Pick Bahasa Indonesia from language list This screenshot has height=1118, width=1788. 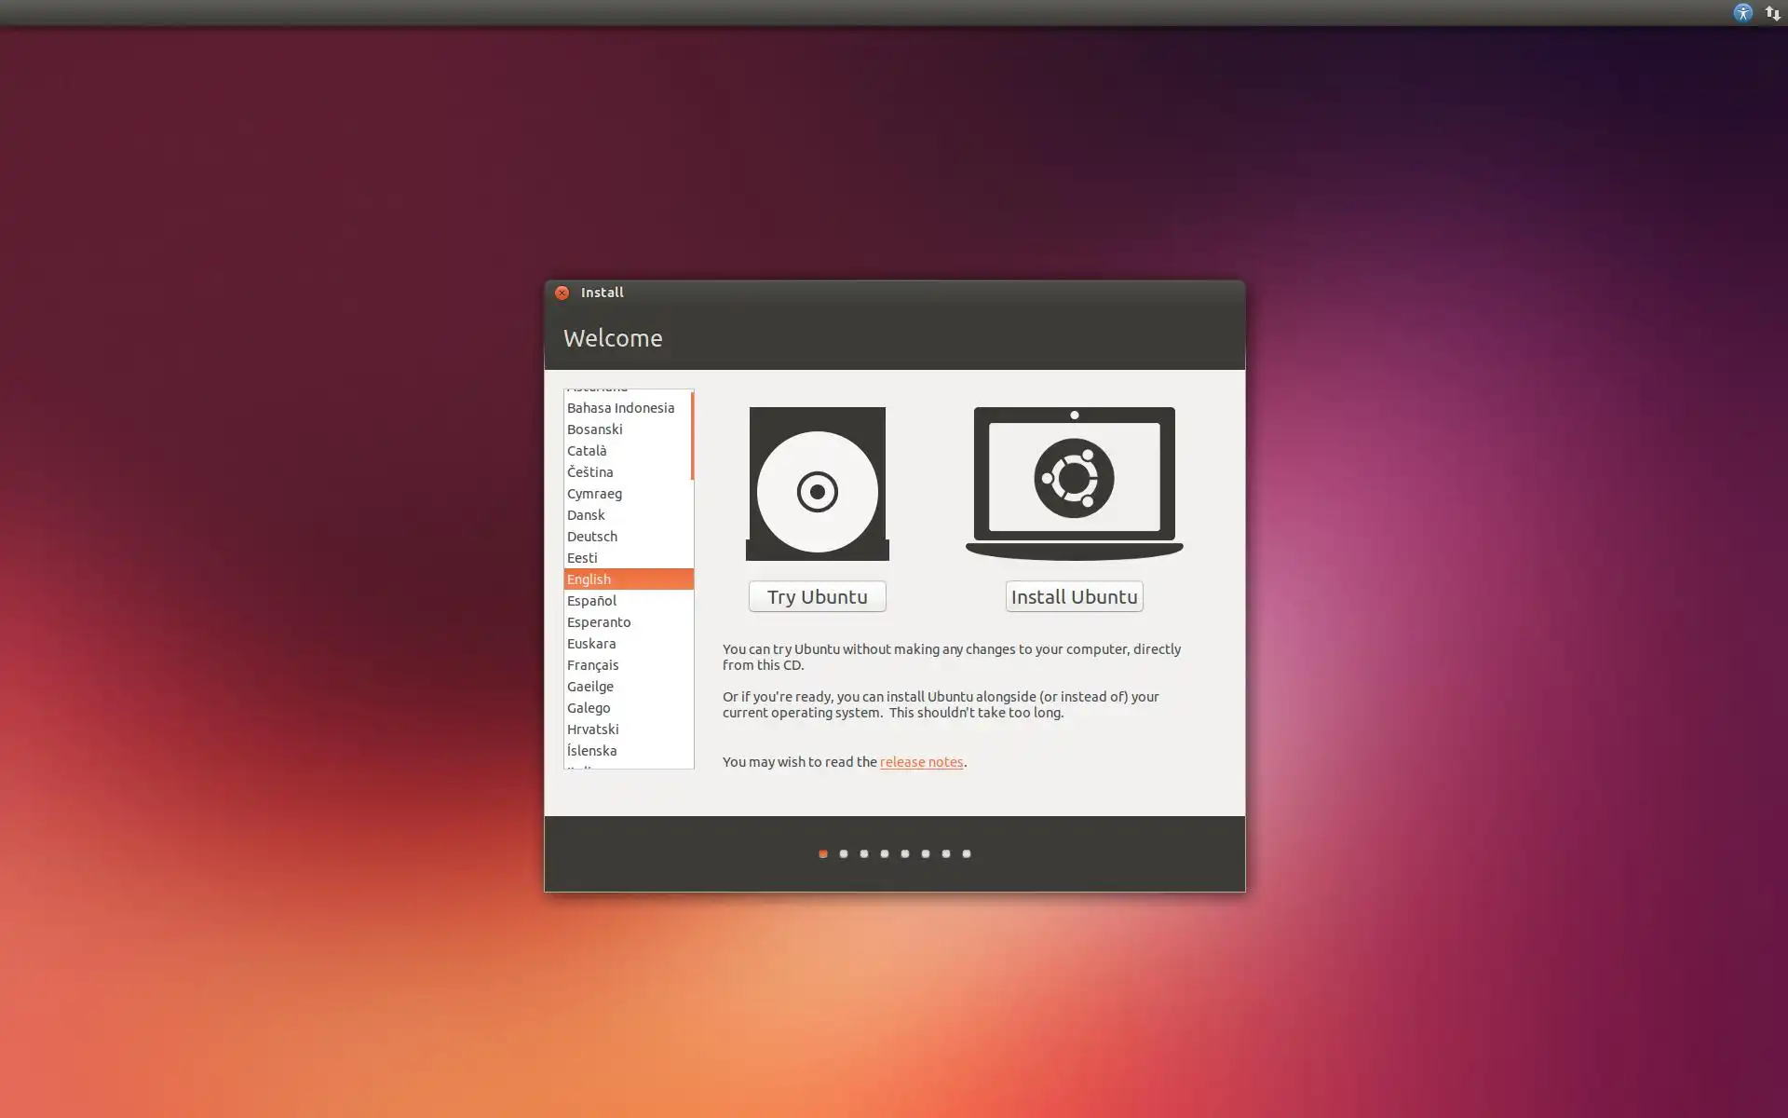coord(620,408)
